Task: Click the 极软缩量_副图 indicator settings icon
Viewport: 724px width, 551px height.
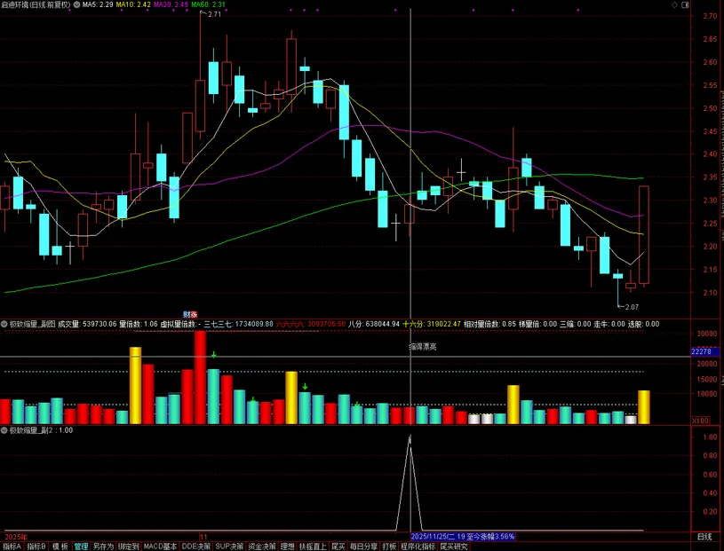Action: 4,324
